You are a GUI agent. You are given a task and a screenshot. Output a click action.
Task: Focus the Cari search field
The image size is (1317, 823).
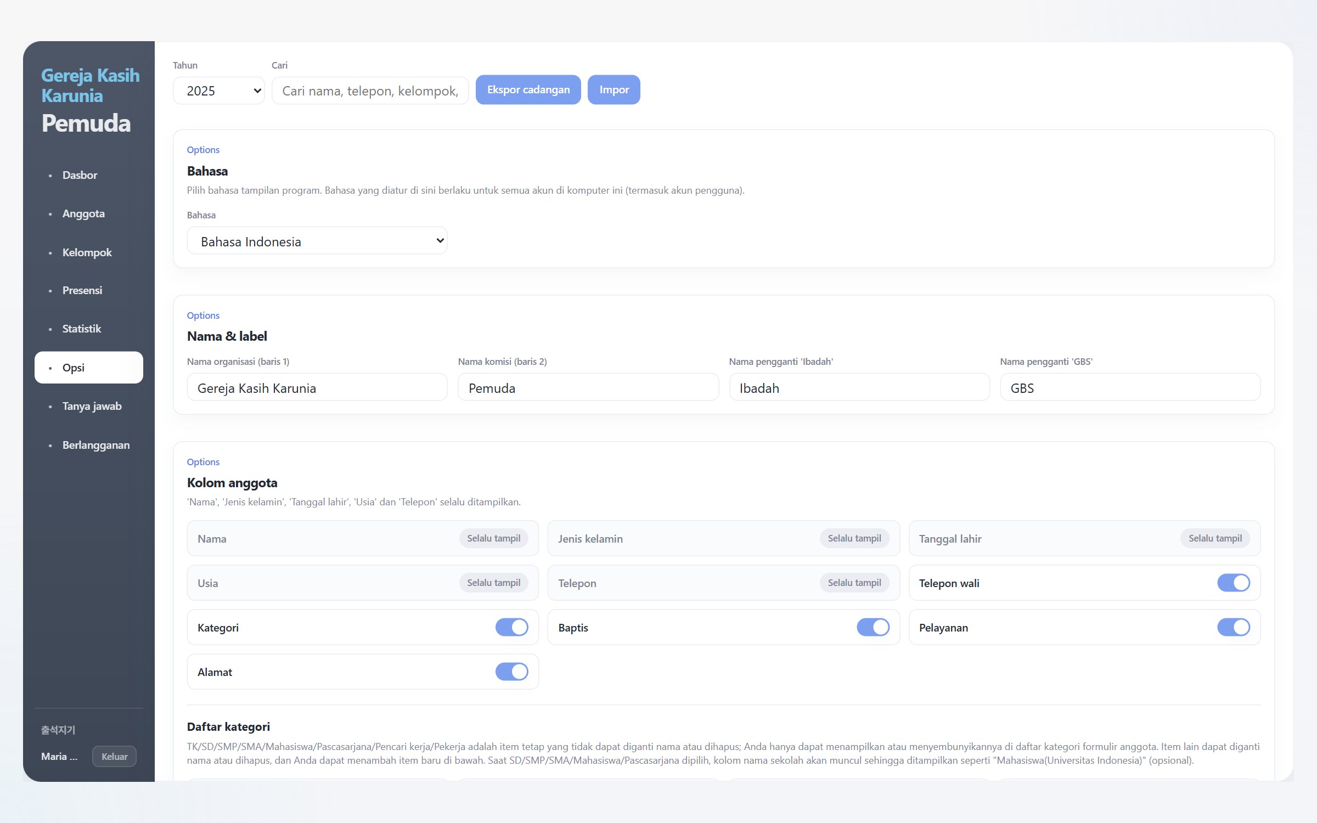point(370,91)
